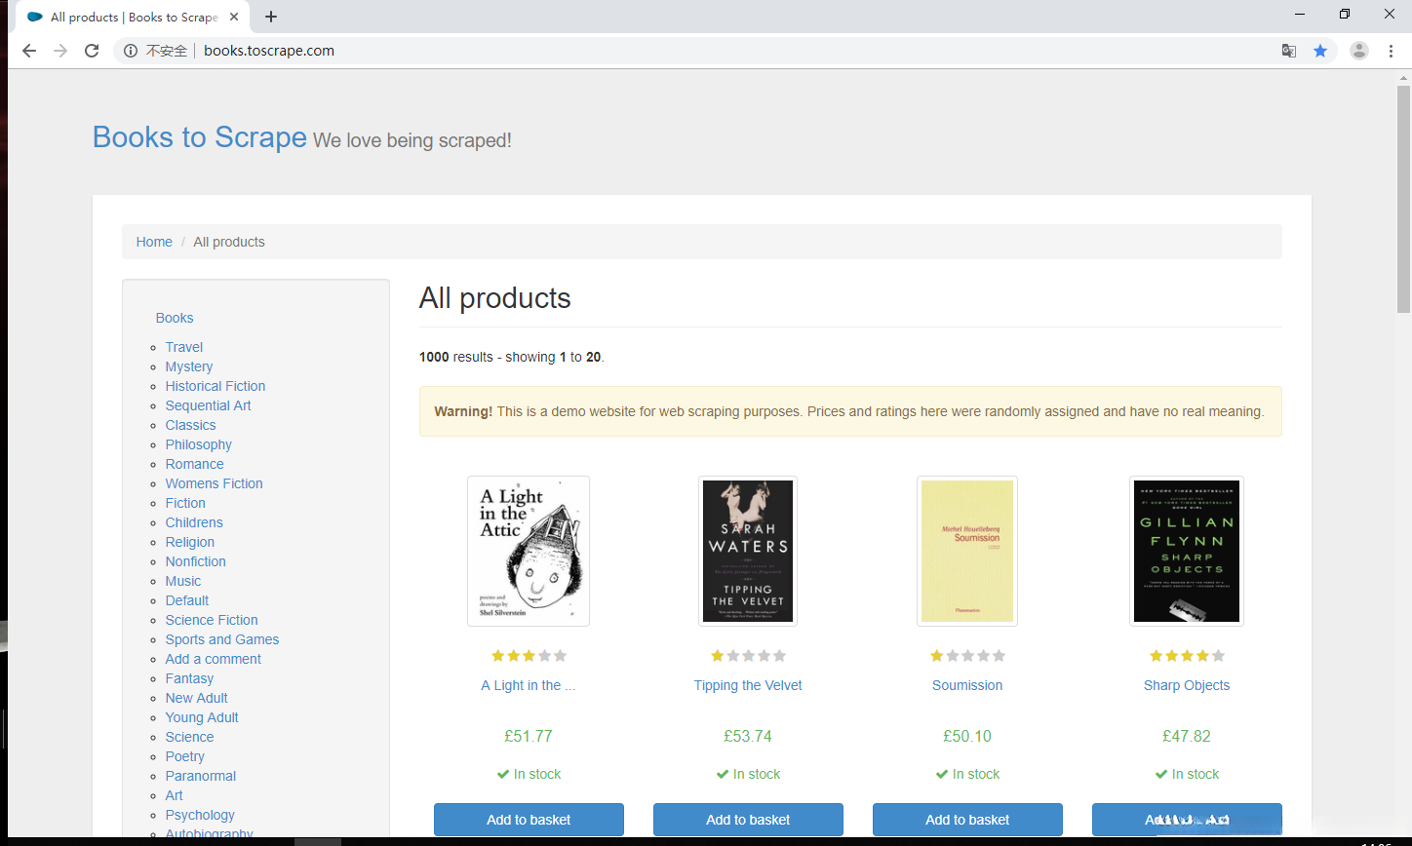Image resolution: width=1412 pixels, height=846 pixels.
Task: Click the £50.10 price text
Action: click(x=967, y=736)
